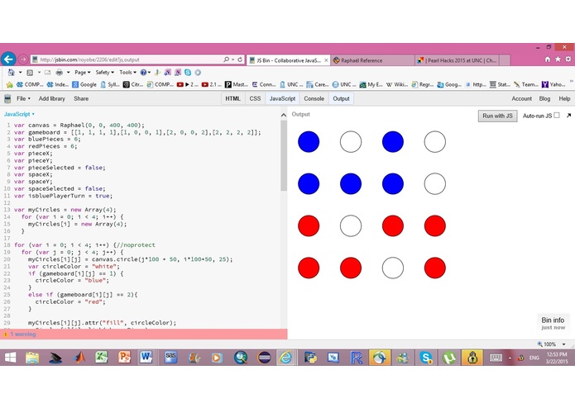Click the editor vertical scrollbar thumb
575x408 pixels.
284,155
